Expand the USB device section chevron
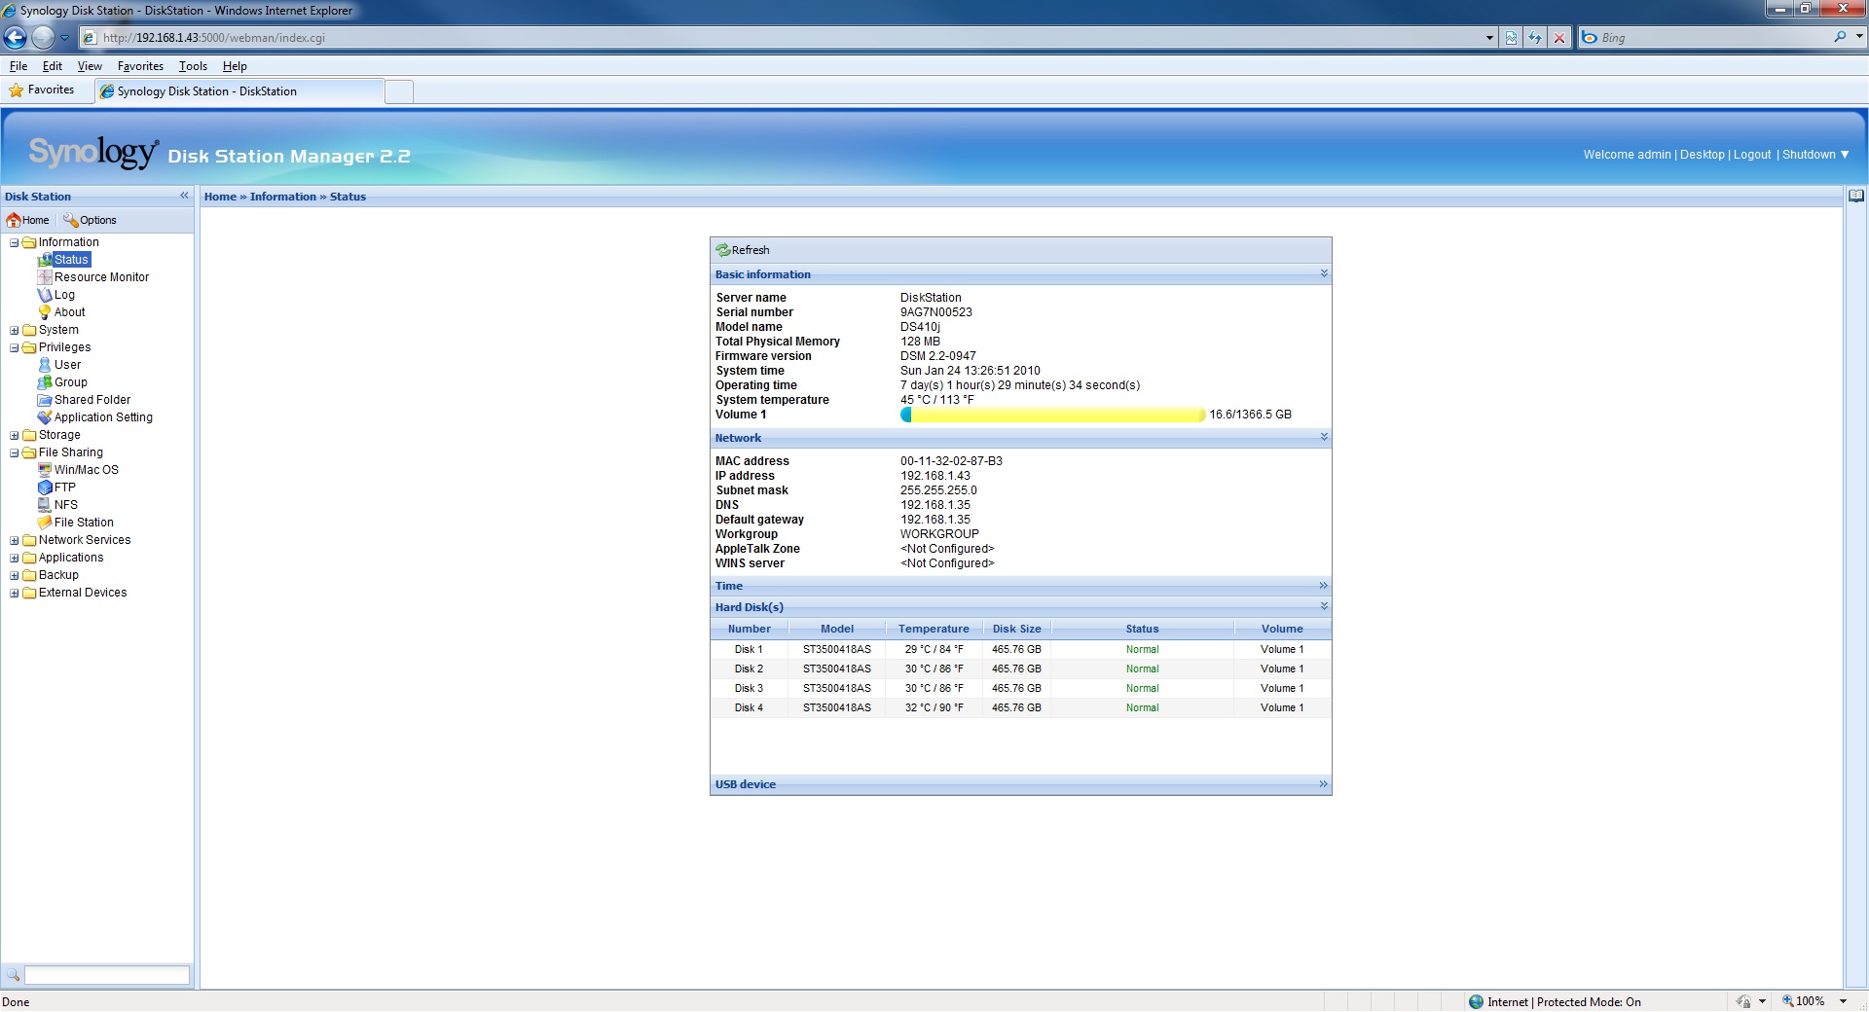This screenshot has width=1869, height=1012. coord(1323,784)
